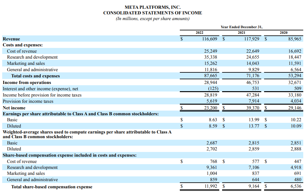Select the 'Year Ended December 31,' header

click(x=242, y=27)
